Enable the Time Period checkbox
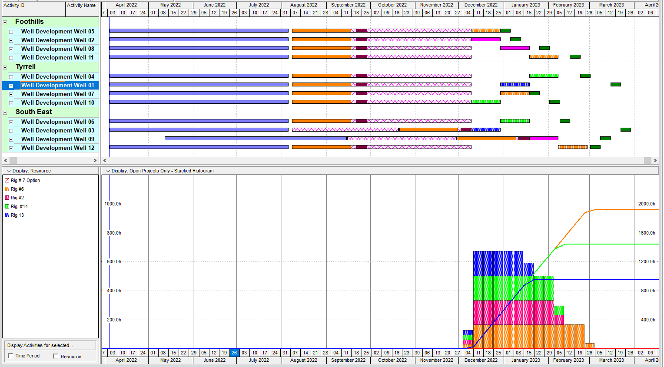This screenshot has width=664, height=367. tap(10, 356)
